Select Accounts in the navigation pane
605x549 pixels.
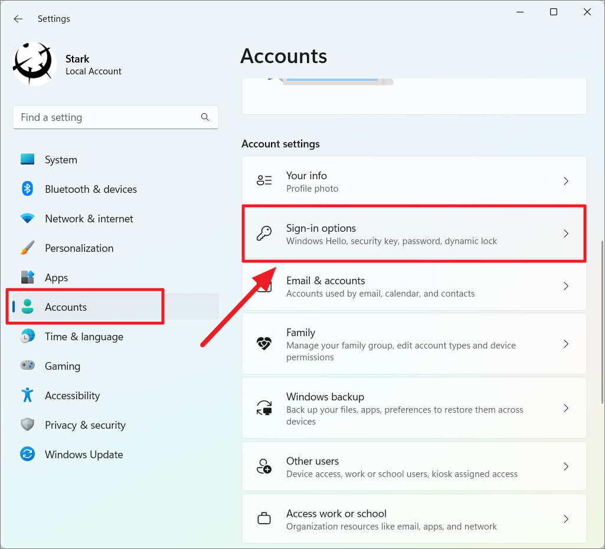[66, 307]
